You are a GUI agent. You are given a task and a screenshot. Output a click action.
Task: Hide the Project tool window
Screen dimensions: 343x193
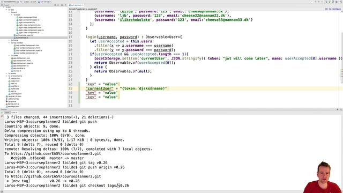[x=65, y=5]
